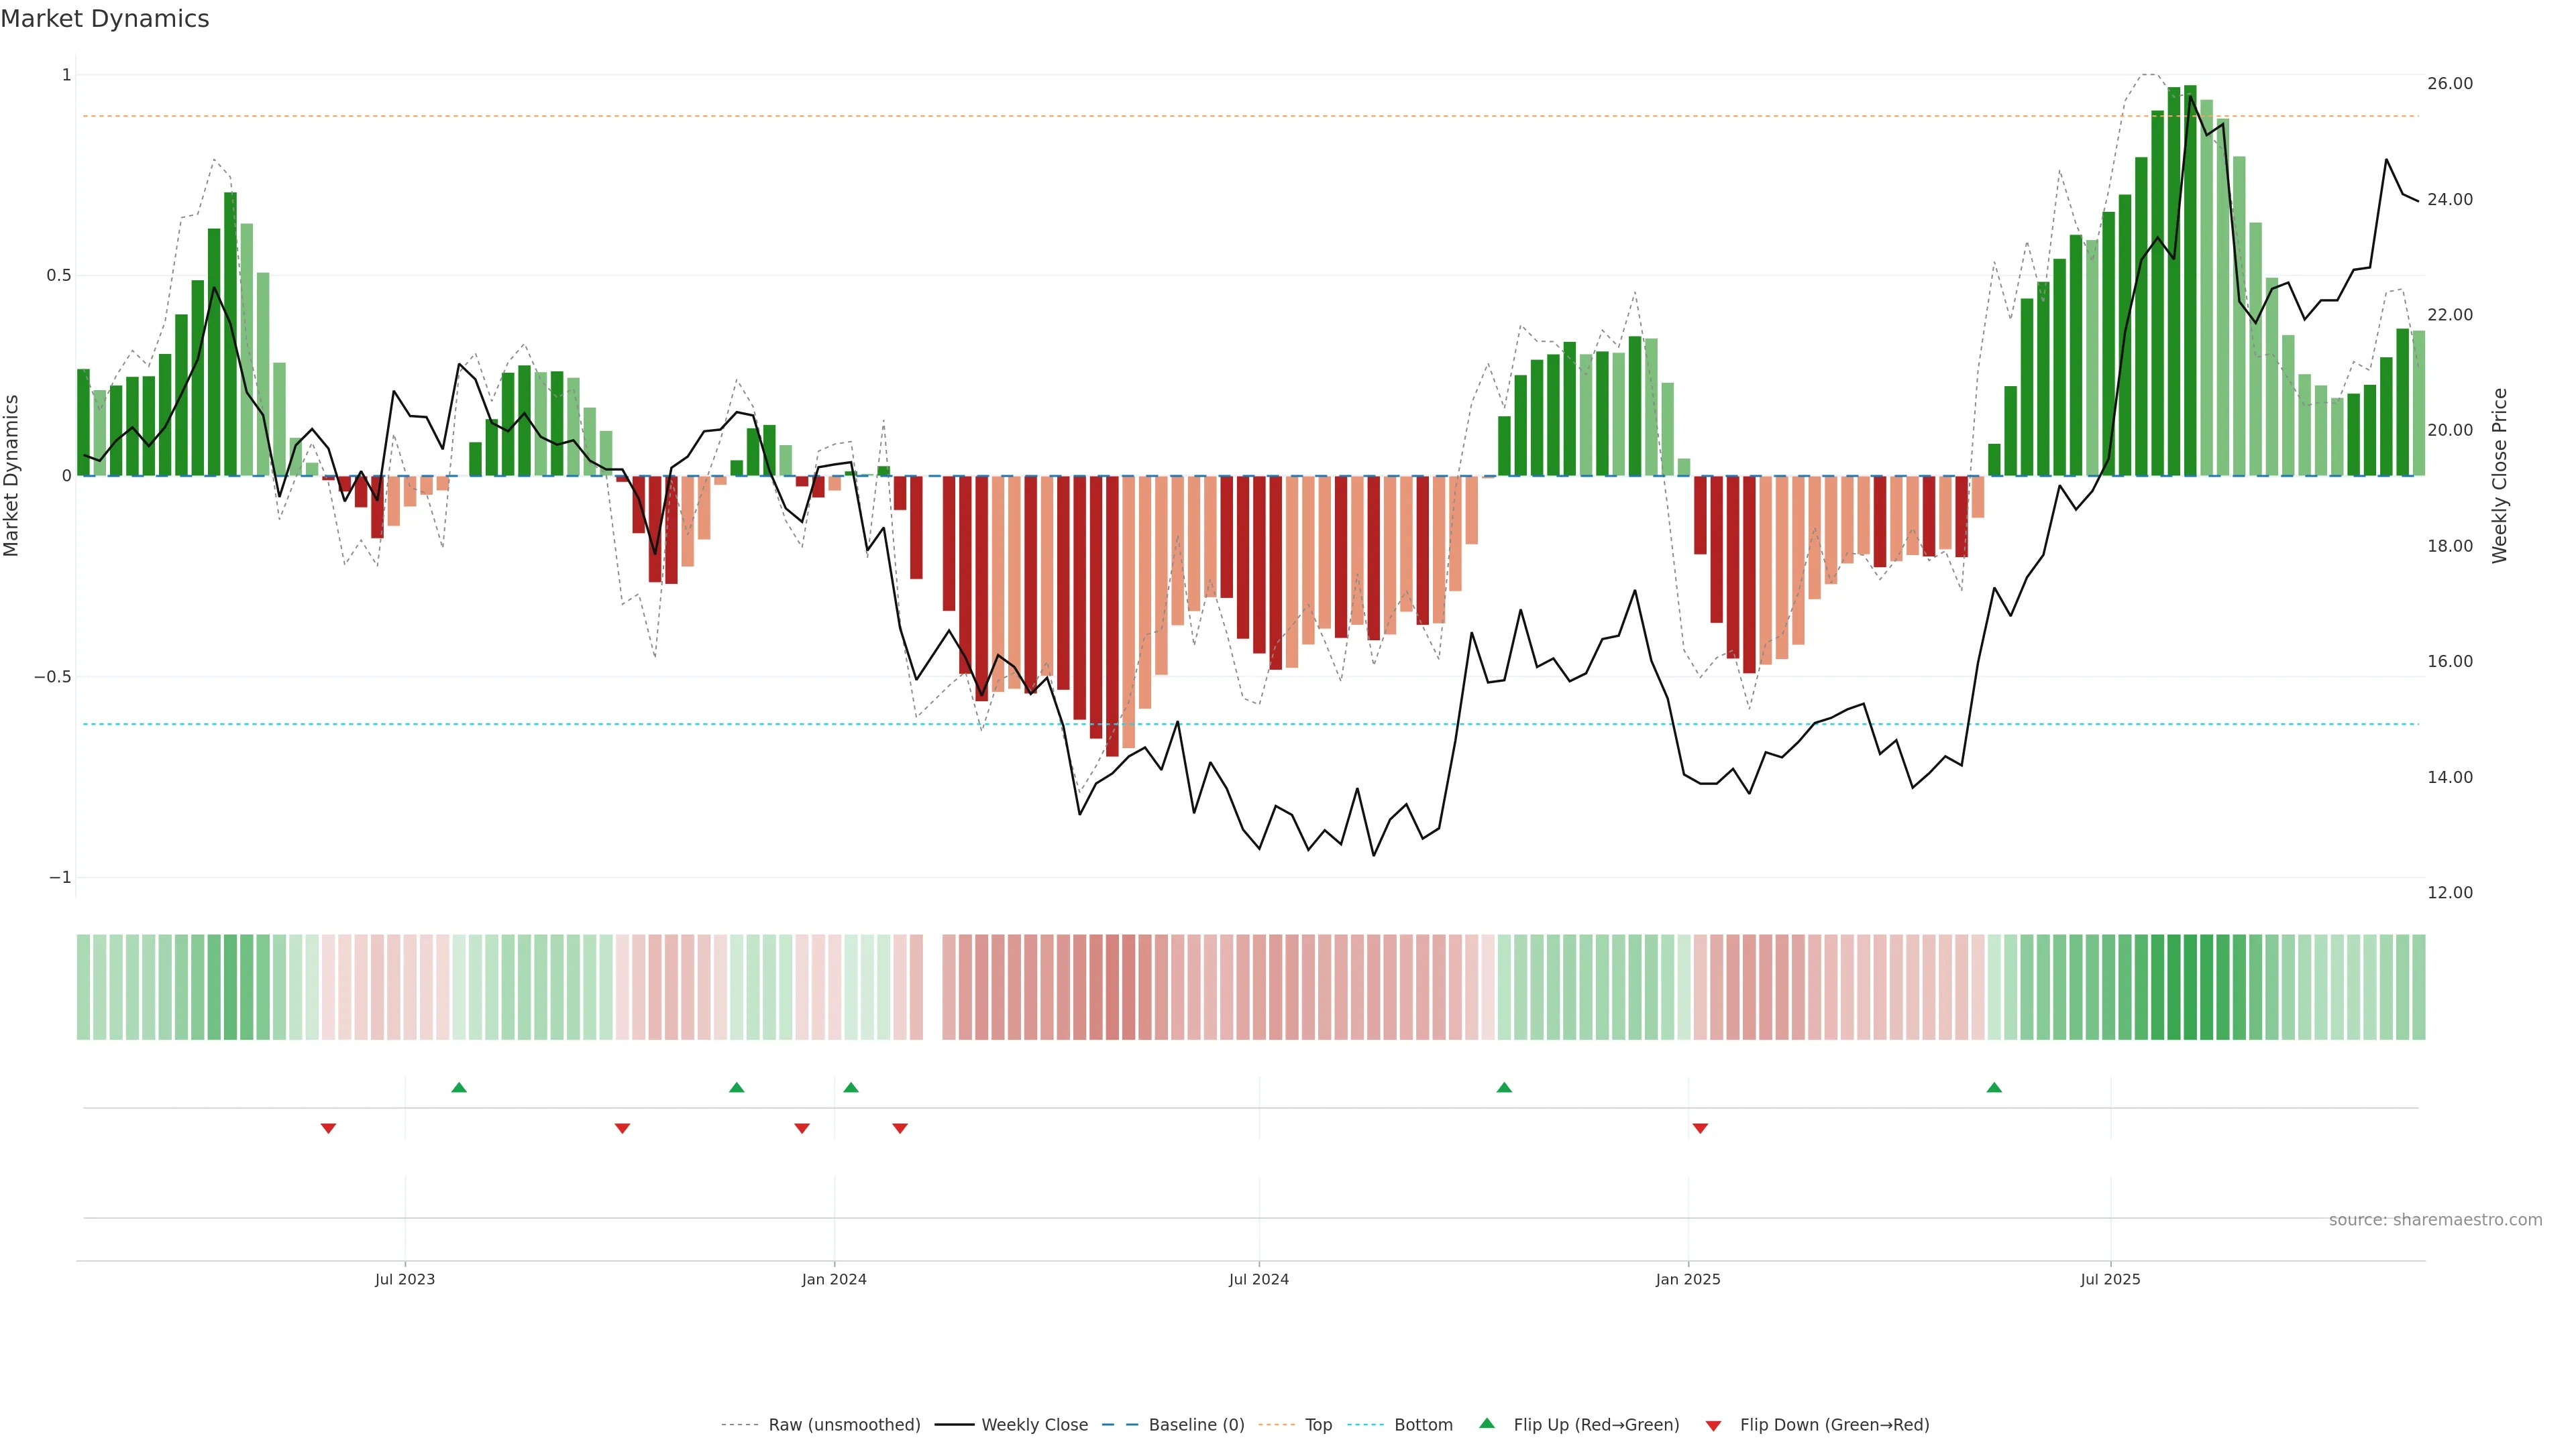Click the Market Dynamics chart title
This screenshot has height=1448, width=2576.
[x=105, y=19]
